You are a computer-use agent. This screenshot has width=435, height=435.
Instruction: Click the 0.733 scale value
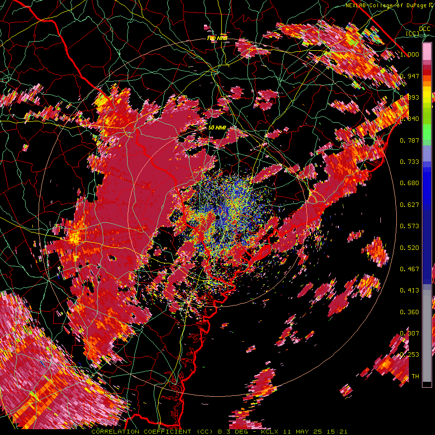coord(409,161)
